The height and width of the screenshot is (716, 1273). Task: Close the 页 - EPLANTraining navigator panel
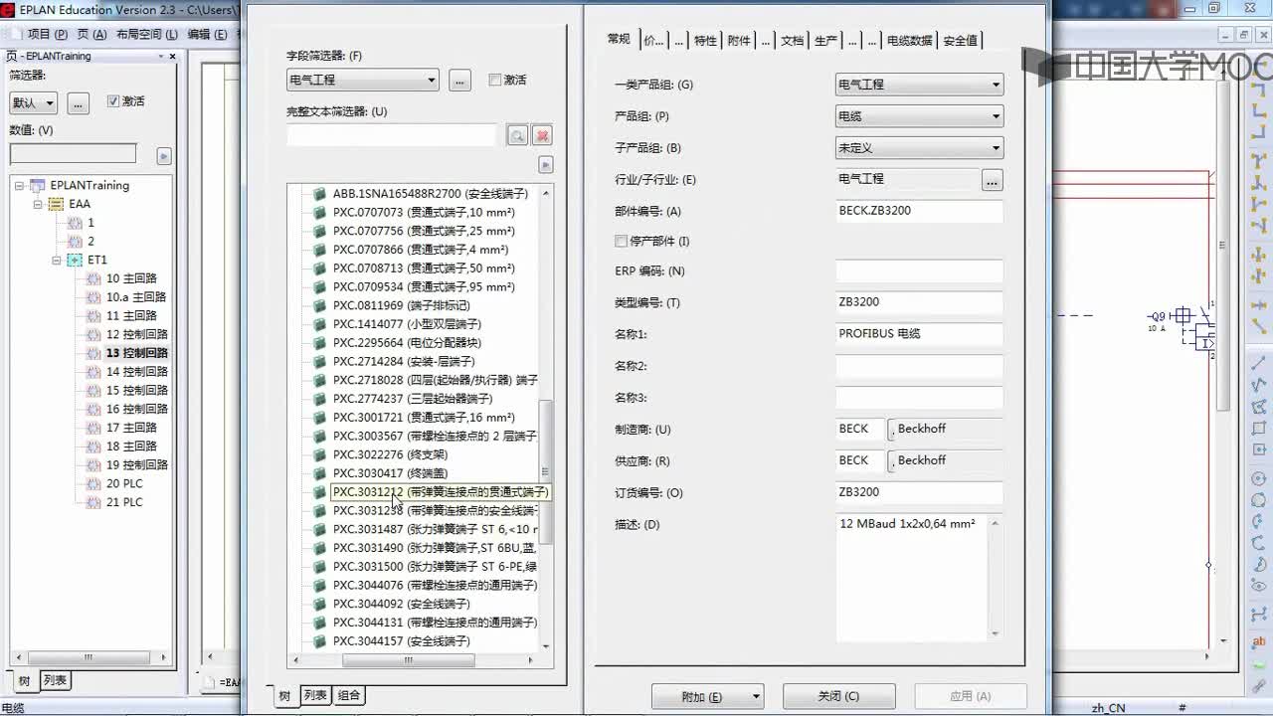(x=172, y=57)
